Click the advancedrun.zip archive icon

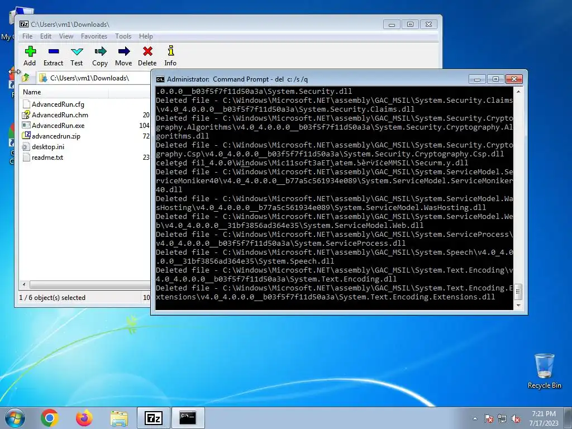click(x=26, y=136)
